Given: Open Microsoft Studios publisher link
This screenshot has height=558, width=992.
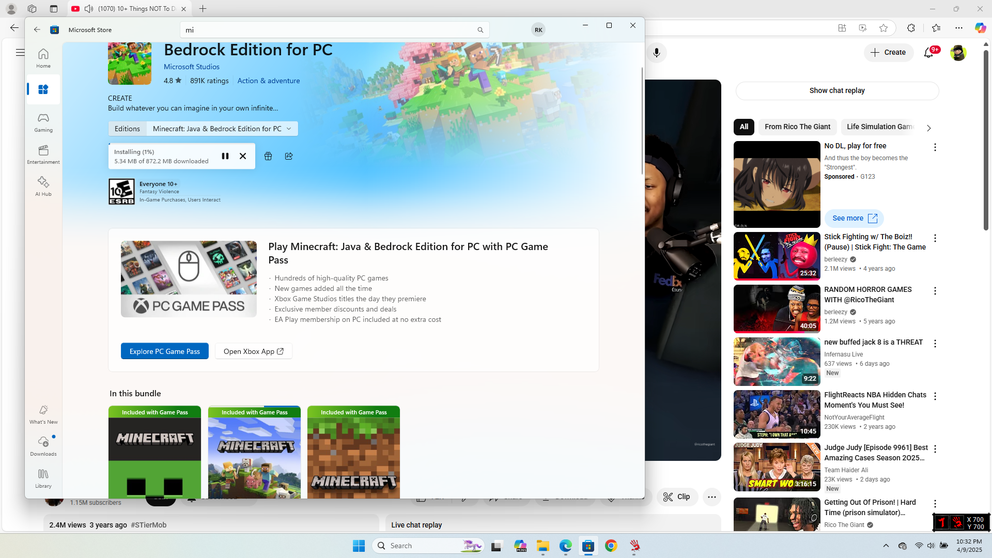Looking at the screenshot, I should coord(192,67).
